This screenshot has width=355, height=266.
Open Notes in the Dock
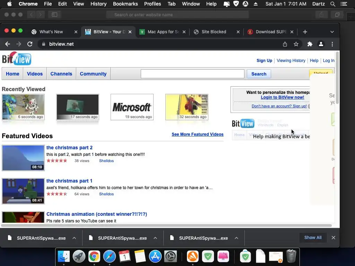click(x=140, y=257)
